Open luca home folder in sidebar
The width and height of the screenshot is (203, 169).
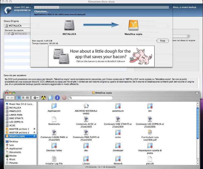21,145
